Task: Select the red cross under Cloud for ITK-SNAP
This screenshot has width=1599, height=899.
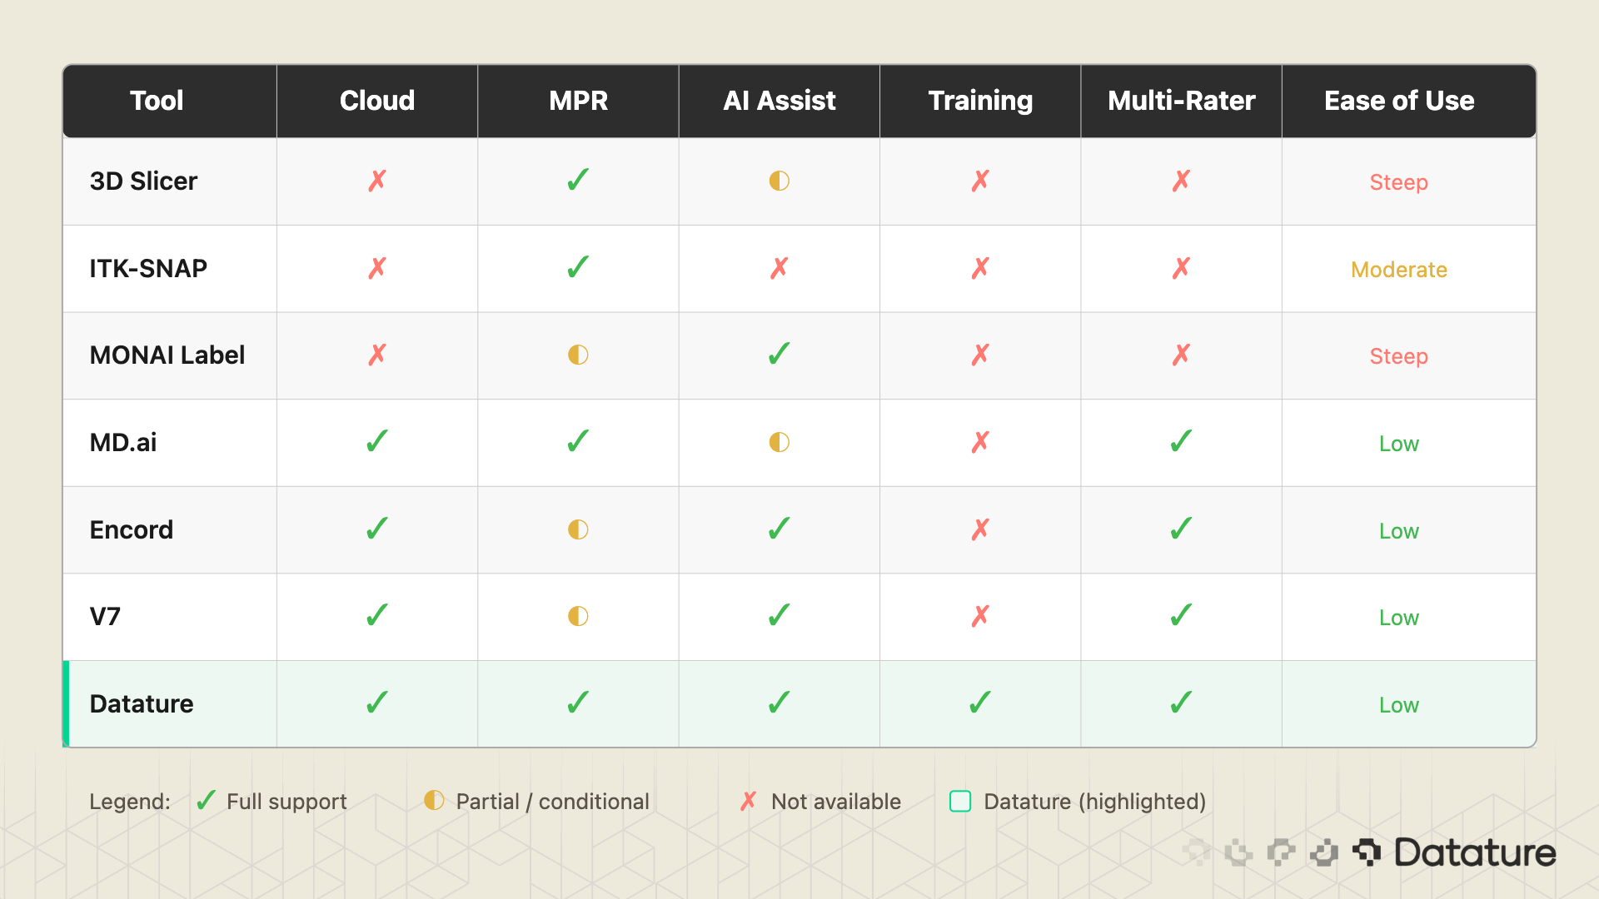Action: 376,268
